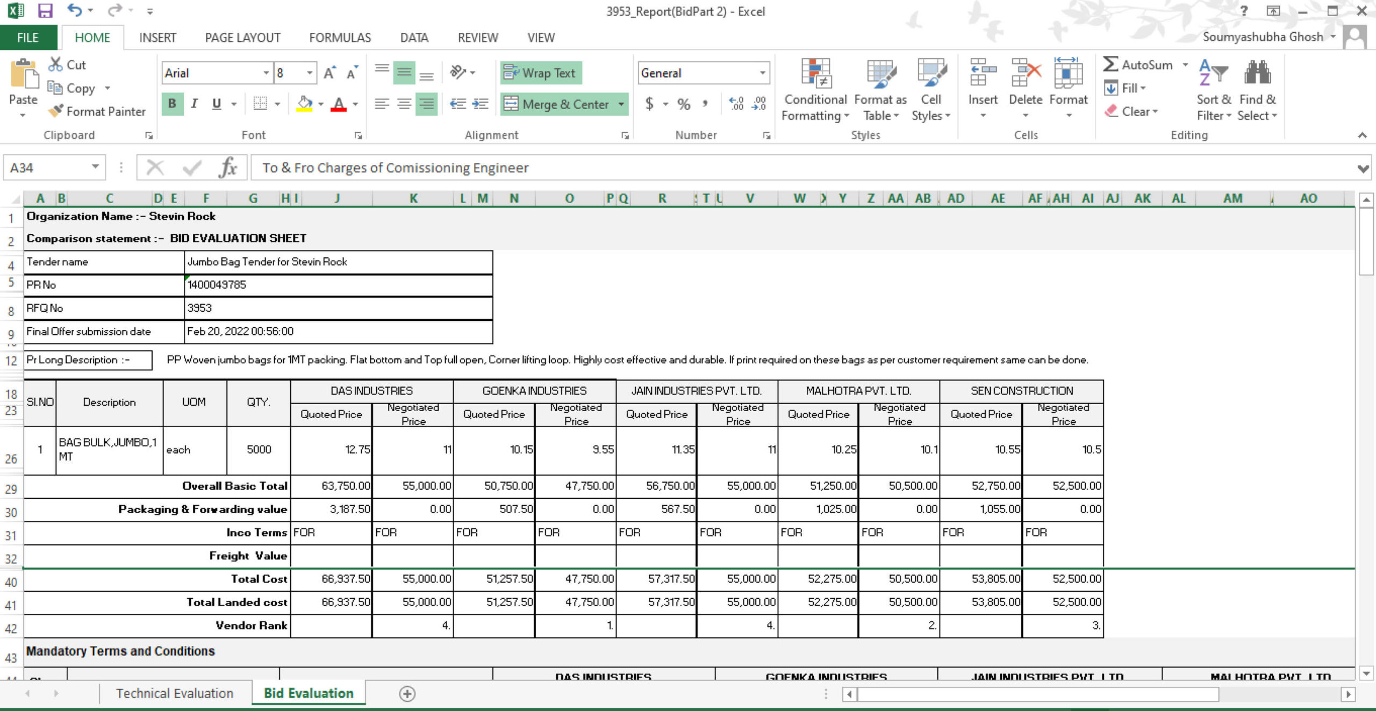The height and width of the screenshot is (711, 1376).
Task: Click the Fill Color bucket swatch
Action: (x=304, y=104)
